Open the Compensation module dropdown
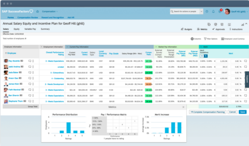The image size is (249, 146). pyautogui.click(x=50, y=11)
